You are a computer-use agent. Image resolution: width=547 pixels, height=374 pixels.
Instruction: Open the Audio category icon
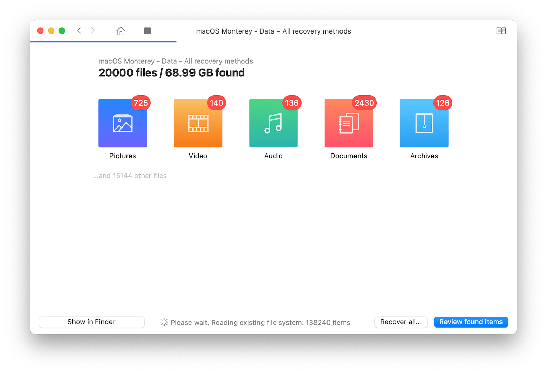tap(273, 123)
